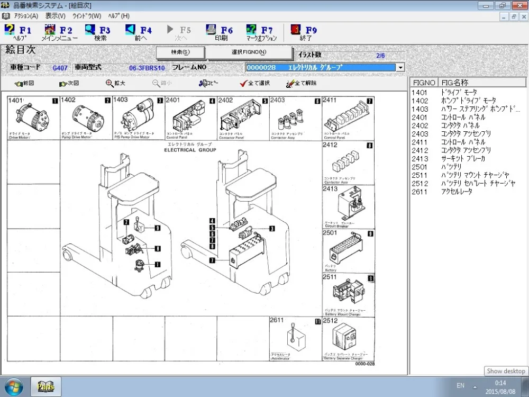Print with the F6 printer icon
The image size is (529, 397).
(220, 32)
